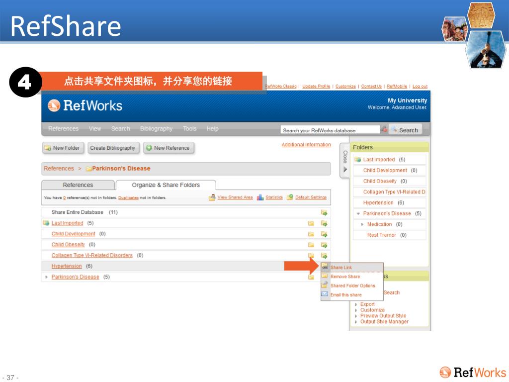Viewport: 509px width, 382px height.
Task: Open the Contact Us link
Action: [371, 86]
